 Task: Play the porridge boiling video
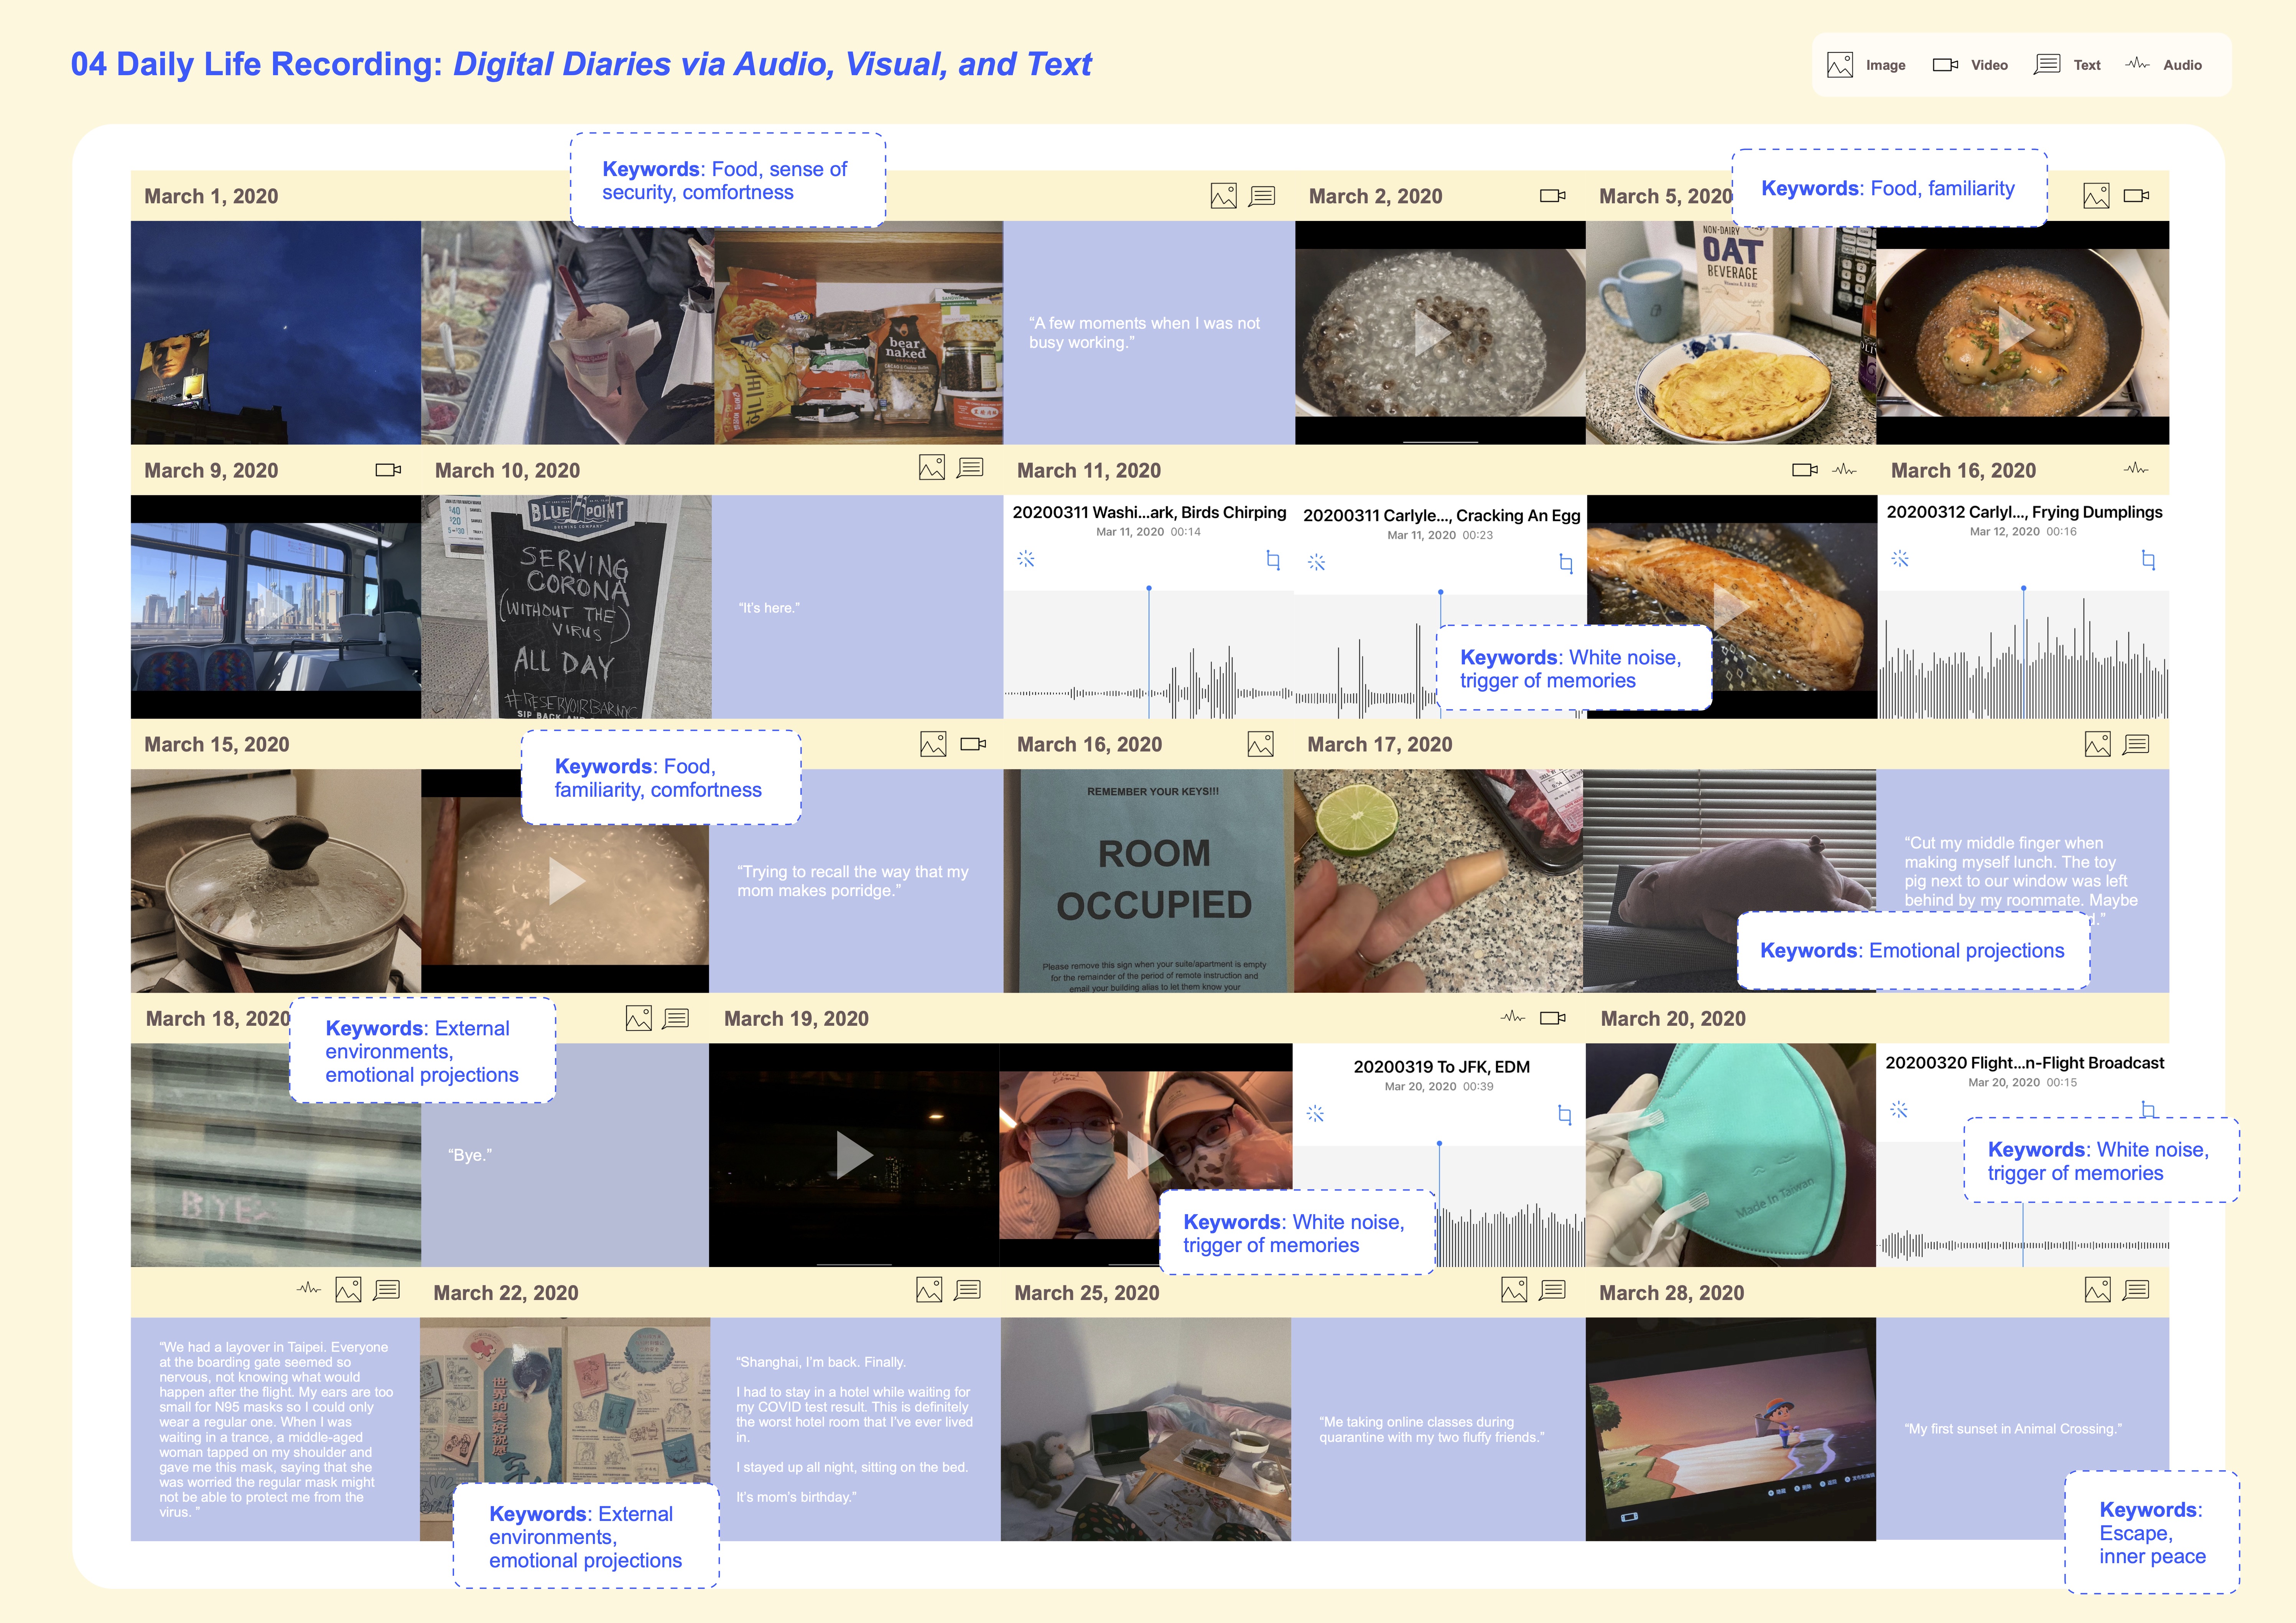pos(566,881)
